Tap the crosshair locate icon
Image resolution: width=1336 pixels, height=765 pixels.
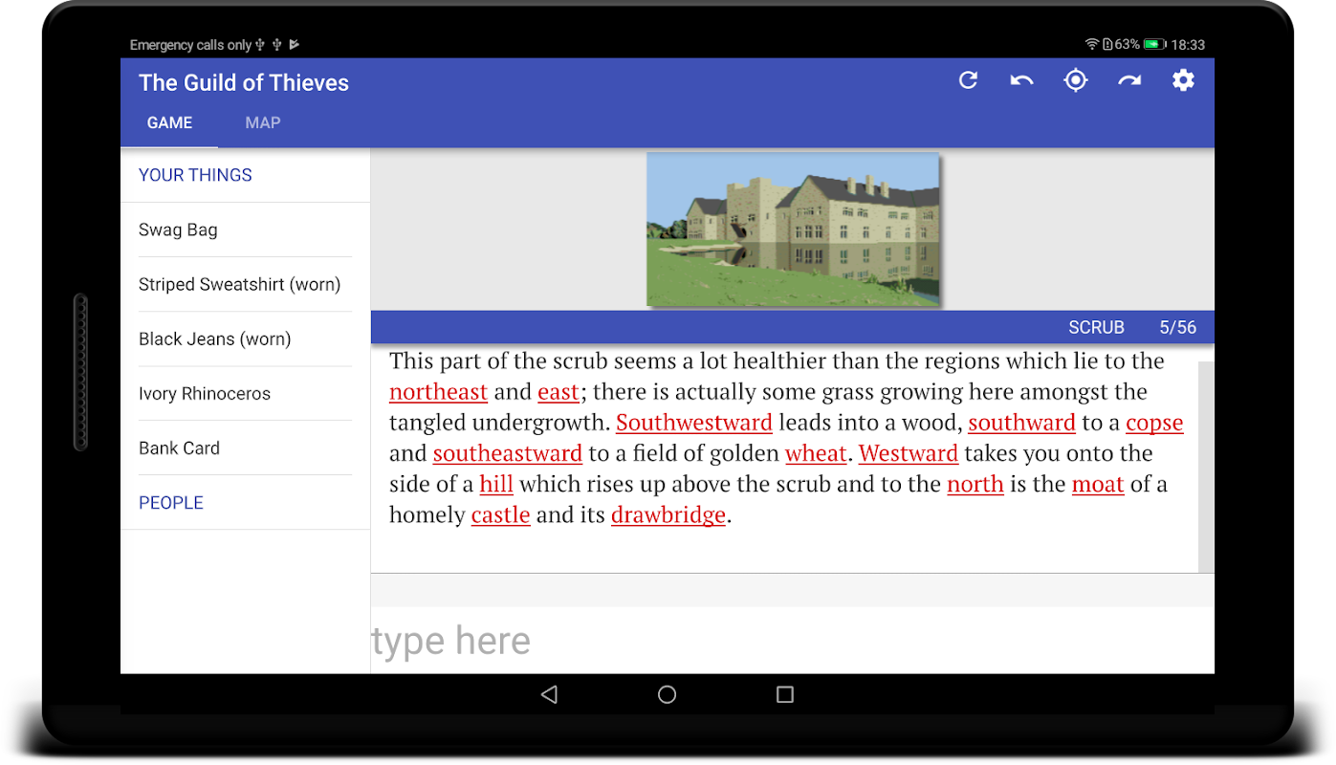(1076, 80)
